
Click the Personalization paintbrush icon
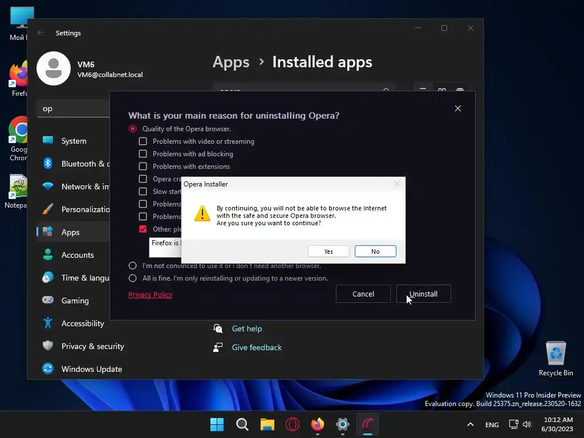48,209
